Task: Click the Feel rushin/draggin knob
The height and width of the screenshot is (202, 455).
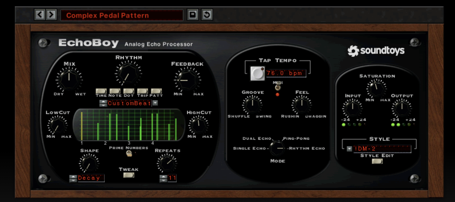Action: tap(302, 105)
